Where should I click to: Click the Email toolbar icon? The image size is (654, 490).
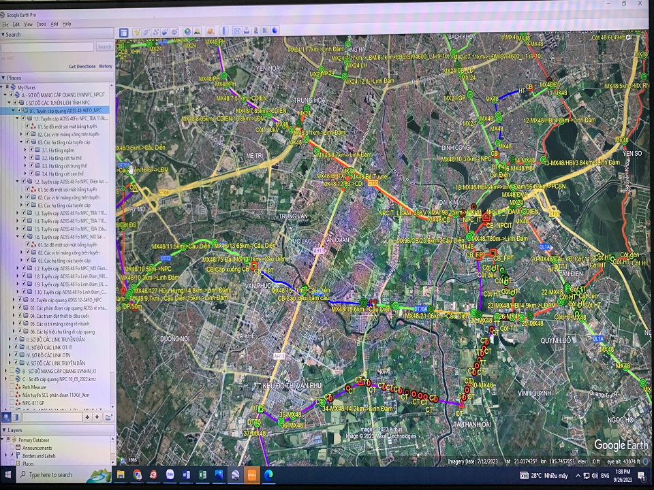click(236, 32)
